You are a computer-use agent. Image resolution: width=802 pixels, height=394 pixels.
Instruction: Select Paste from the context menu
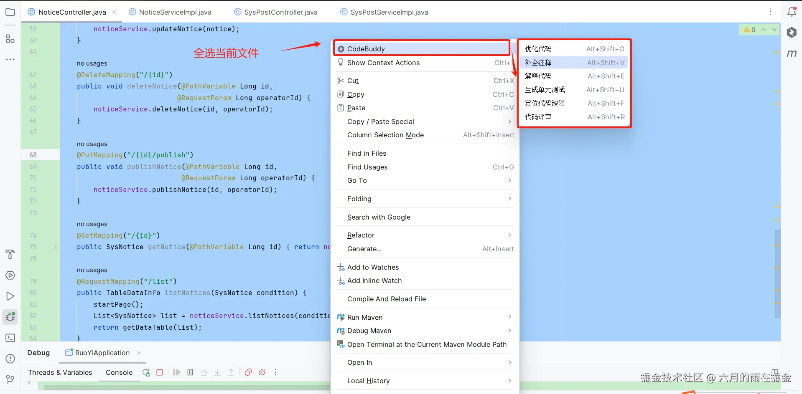[x=425, y=108]
